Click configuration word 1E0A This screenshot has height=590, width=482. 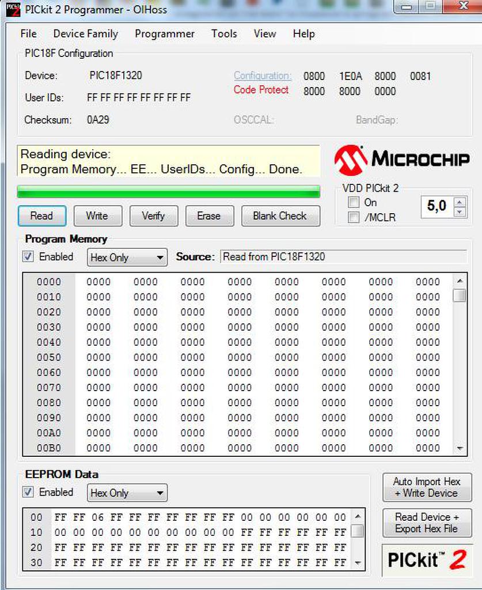pyautogui.click(x=350, y=77)
